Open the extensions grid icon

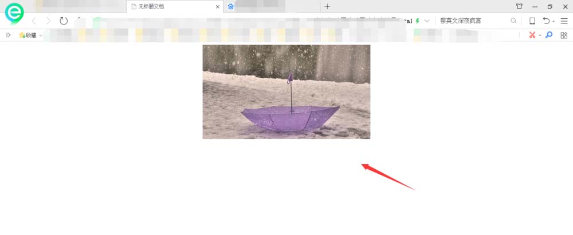click(x=564, y=35)
